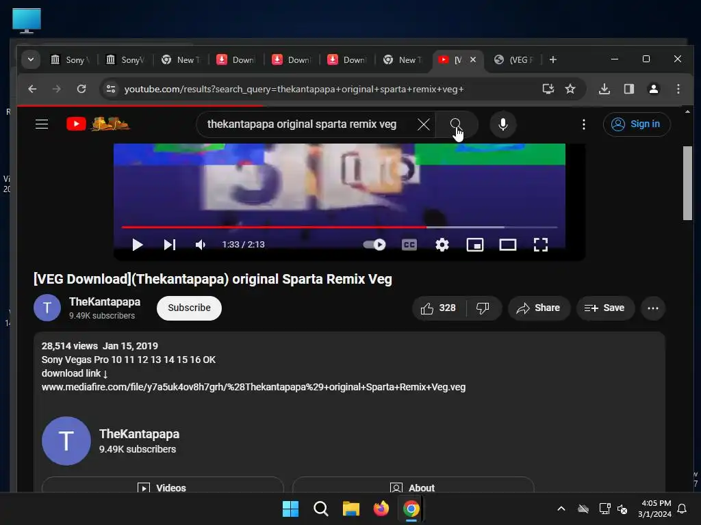
Task: Open Windows taskbar search
Action: click(321, 509)
